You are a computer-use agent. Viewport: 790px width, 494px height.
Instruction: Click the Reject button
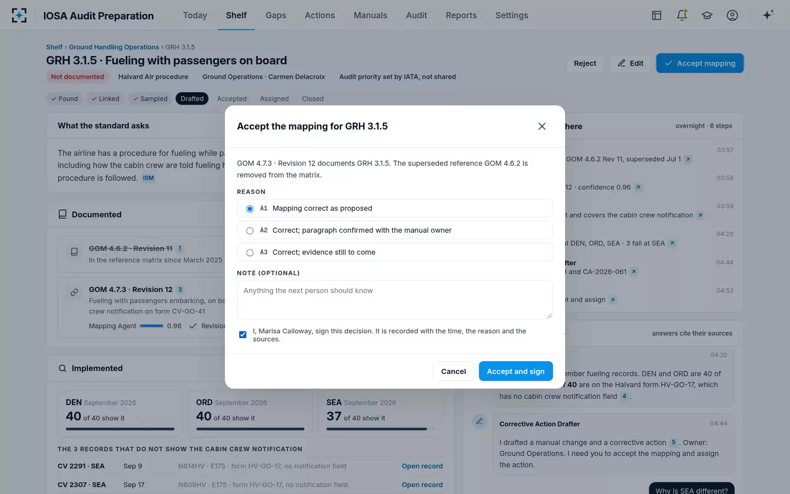coord(585,63)
